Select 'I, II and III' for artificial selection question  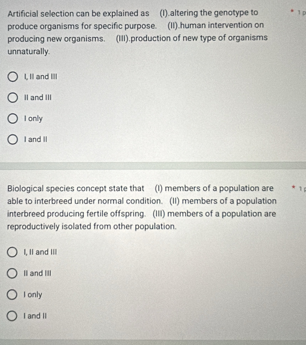pyautogui.click(x=13, y=77)
